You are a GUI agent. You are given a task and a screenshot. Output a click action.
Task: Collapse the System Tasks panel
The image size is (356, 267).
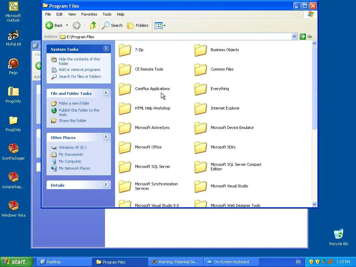[x=106, y=49]
